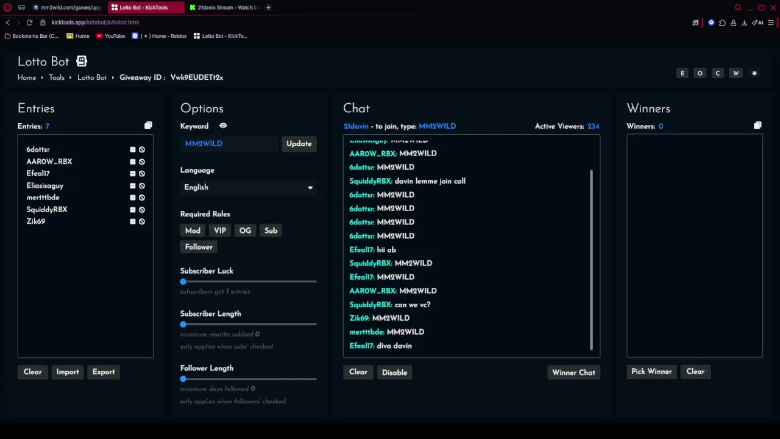Open the Home - Roblox bookmark

tap(159, 36)
